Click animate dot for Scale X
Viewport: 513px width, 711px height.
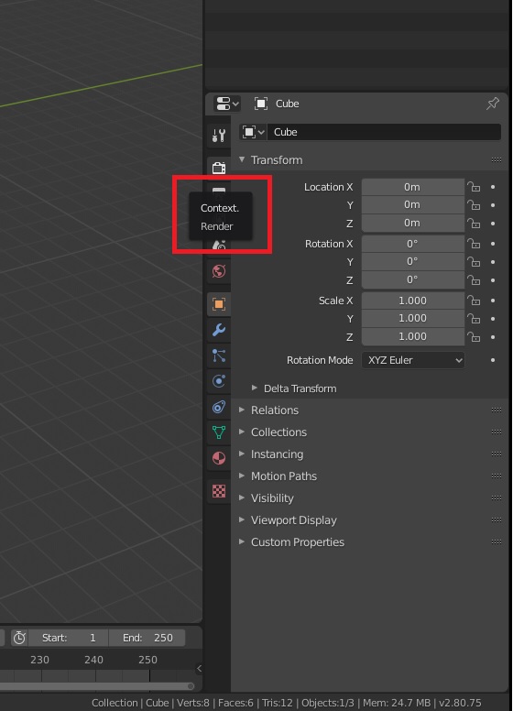[493, 301]
